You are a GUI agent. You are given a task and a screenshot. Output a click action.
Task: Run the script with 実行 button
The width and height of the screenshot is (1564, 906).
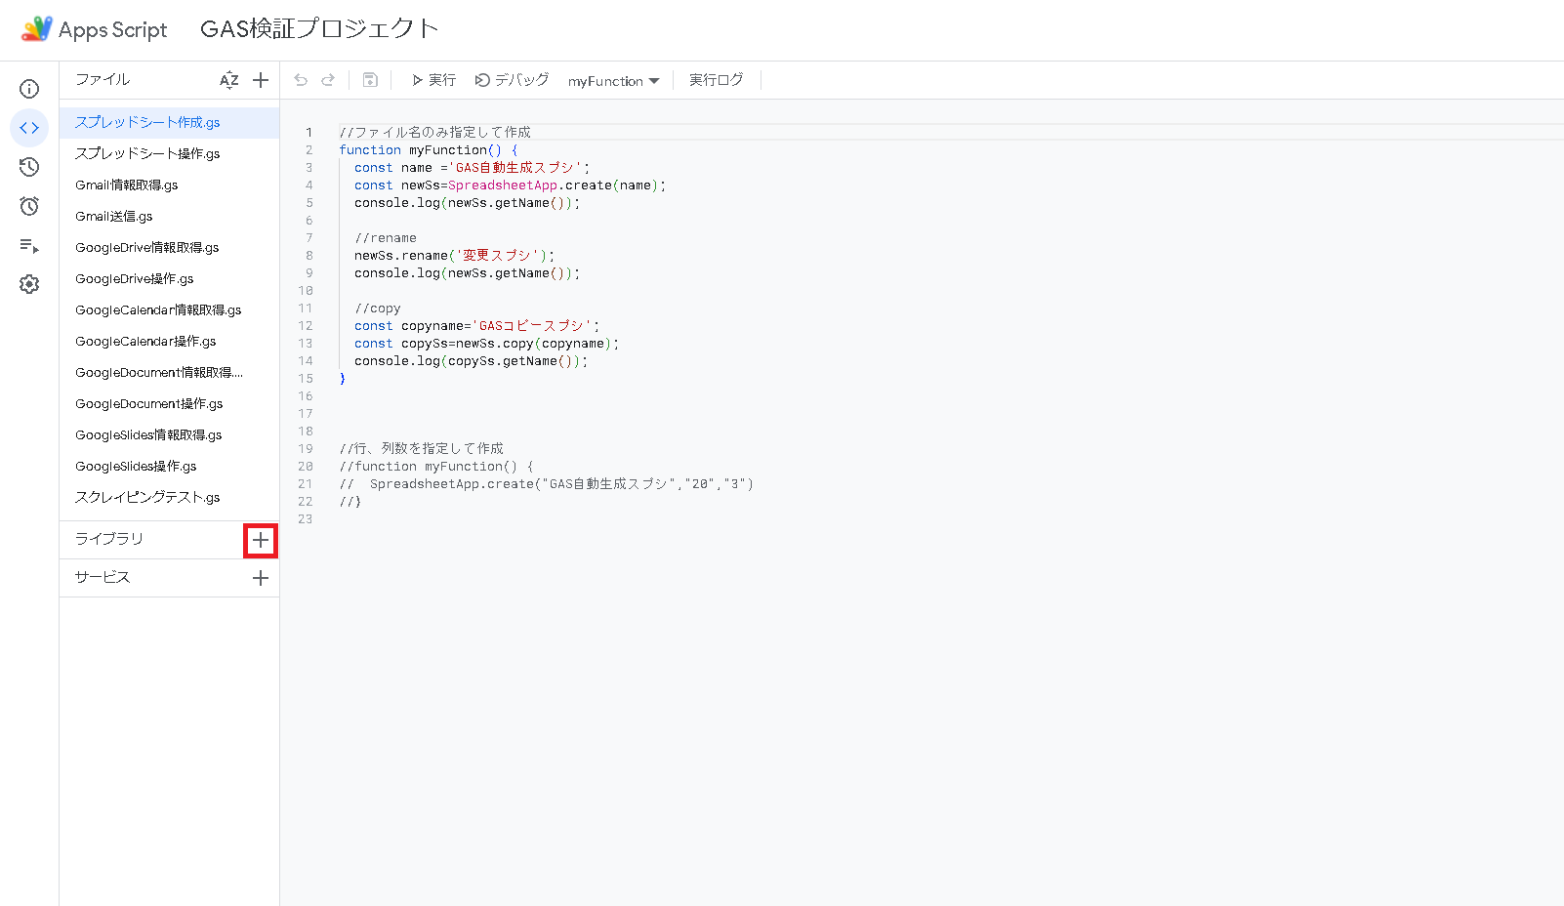(x=433, y=80)
